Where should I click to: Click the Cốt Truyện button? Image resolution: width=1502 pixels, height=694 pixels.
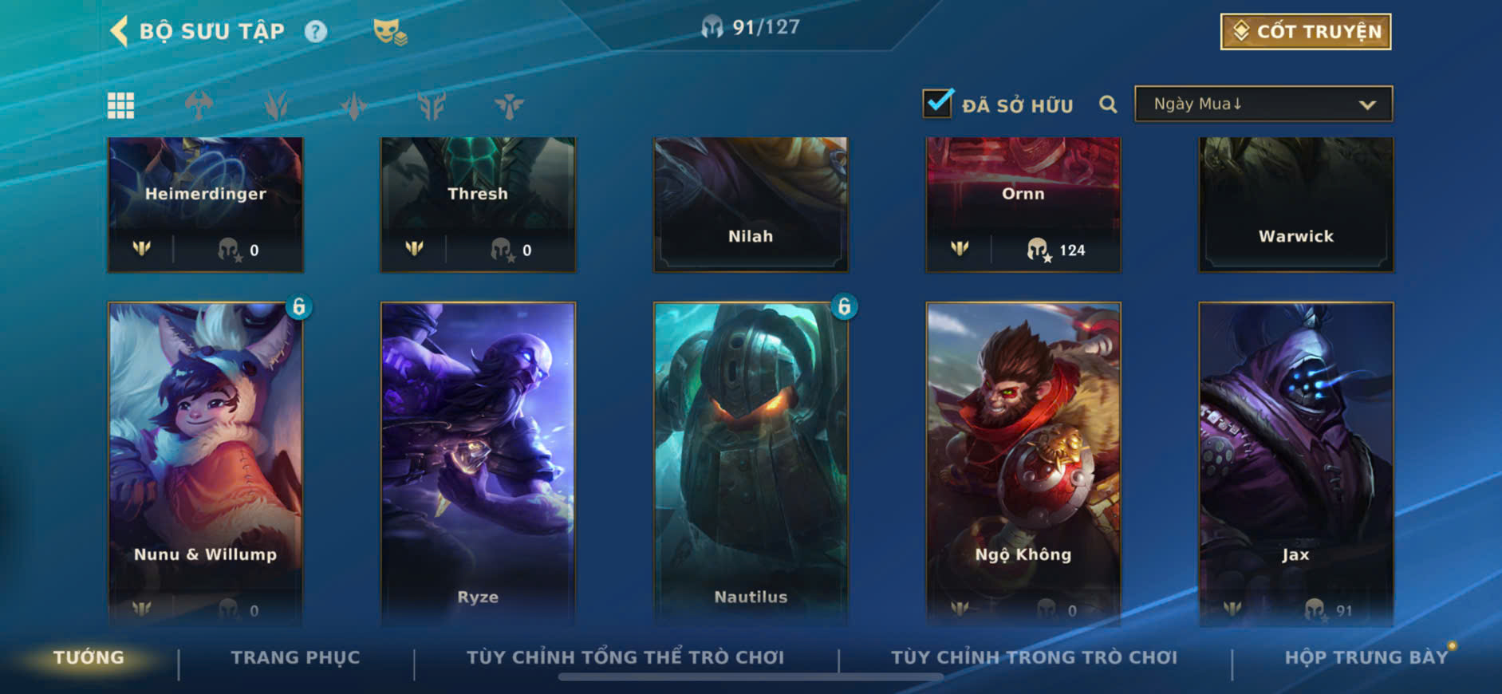point(1306,31)
